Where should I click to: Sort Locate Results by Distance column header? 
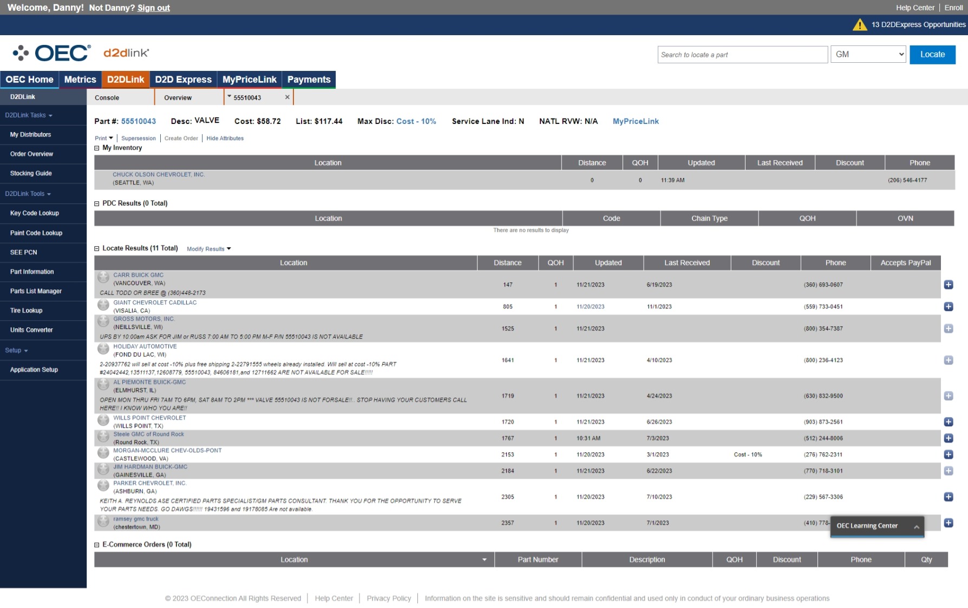click(507, 263)
